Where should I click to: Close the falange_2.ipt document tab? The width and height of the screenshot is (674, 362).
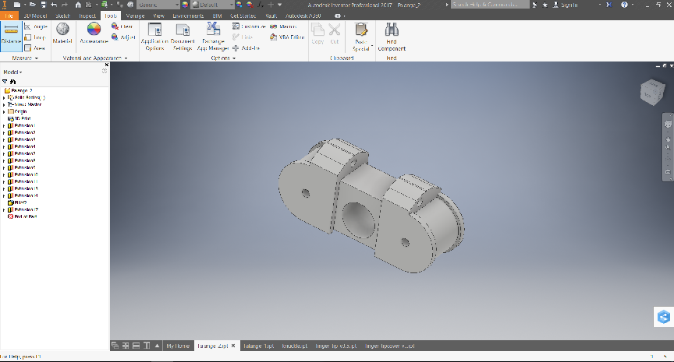(233, 346)
